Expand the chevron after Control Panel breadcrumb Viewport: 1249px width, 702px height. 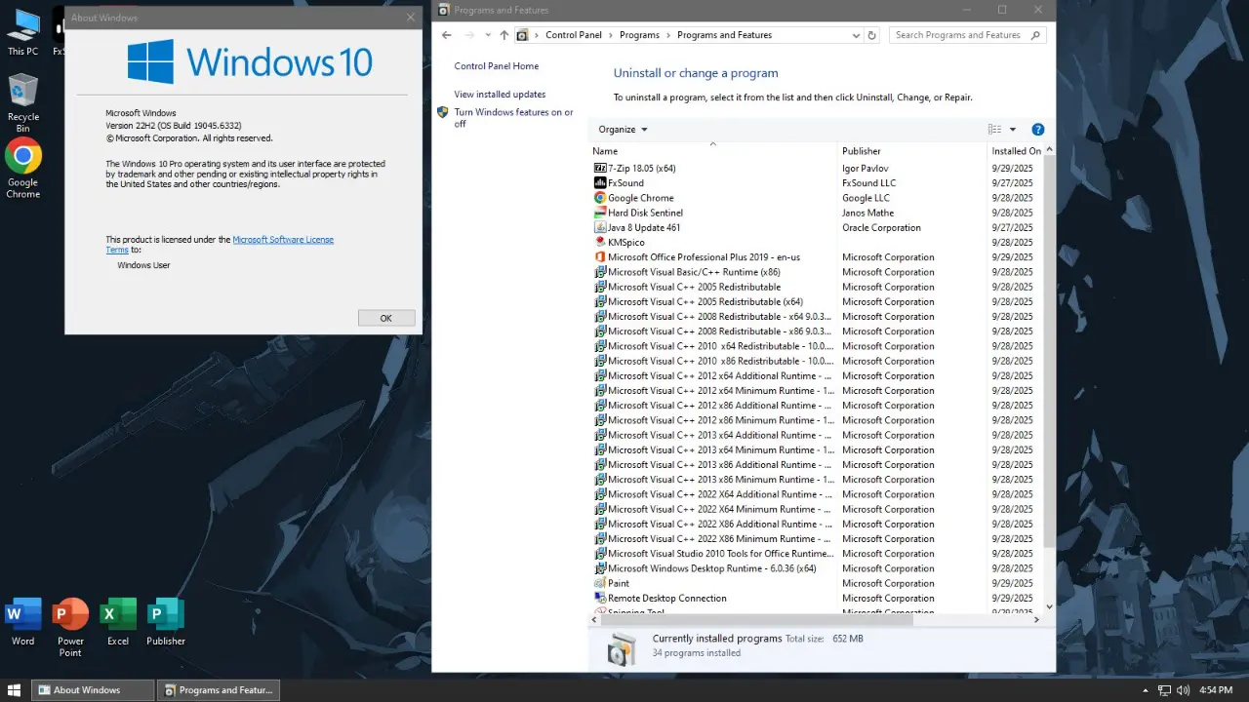pos(611,35)
